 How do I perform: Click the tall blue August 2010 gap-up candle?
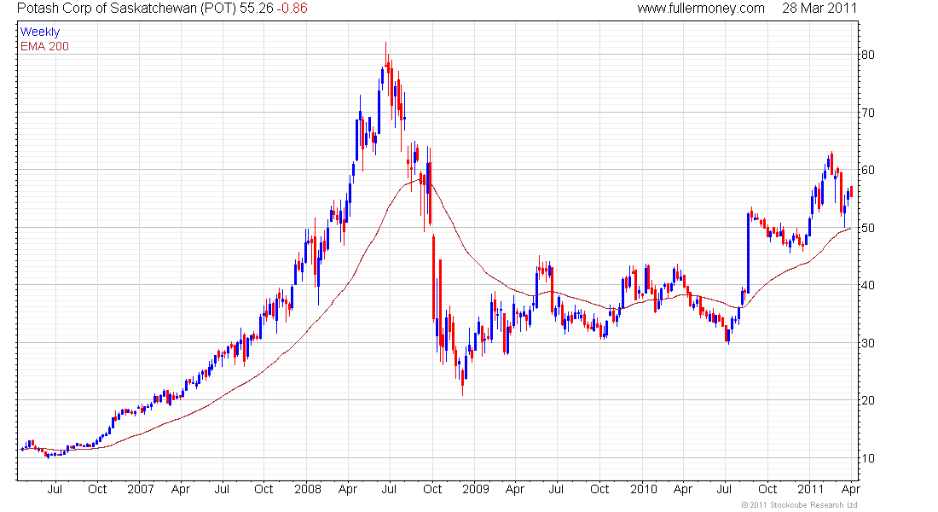(x=748, y=253)
